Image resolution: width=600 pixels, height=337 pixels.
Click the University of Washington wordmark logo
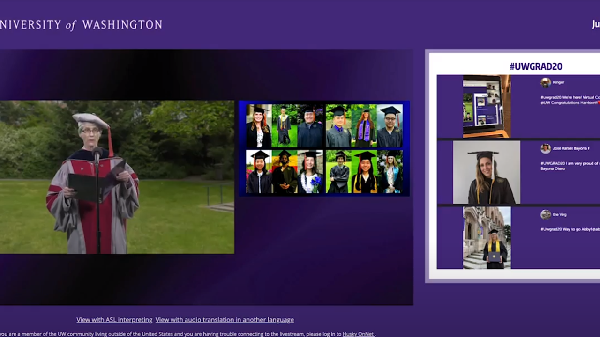tap(81, 24)
